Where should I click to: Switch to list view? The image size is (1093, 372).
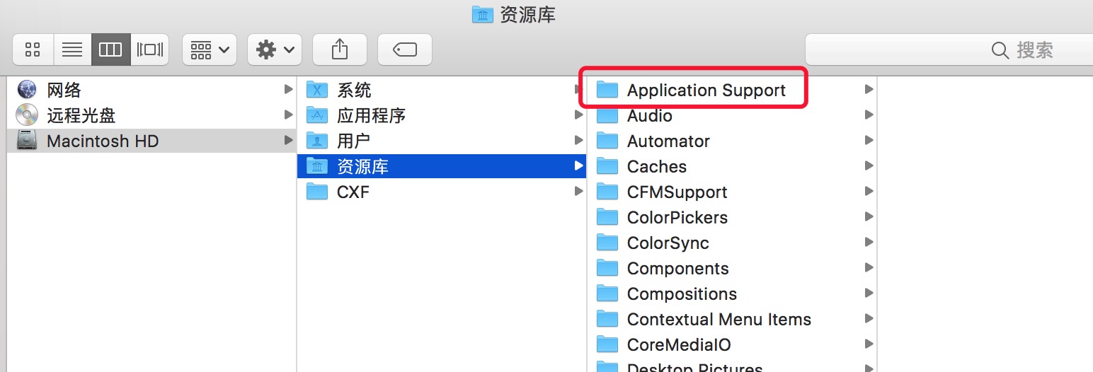[x=72, y=50]
